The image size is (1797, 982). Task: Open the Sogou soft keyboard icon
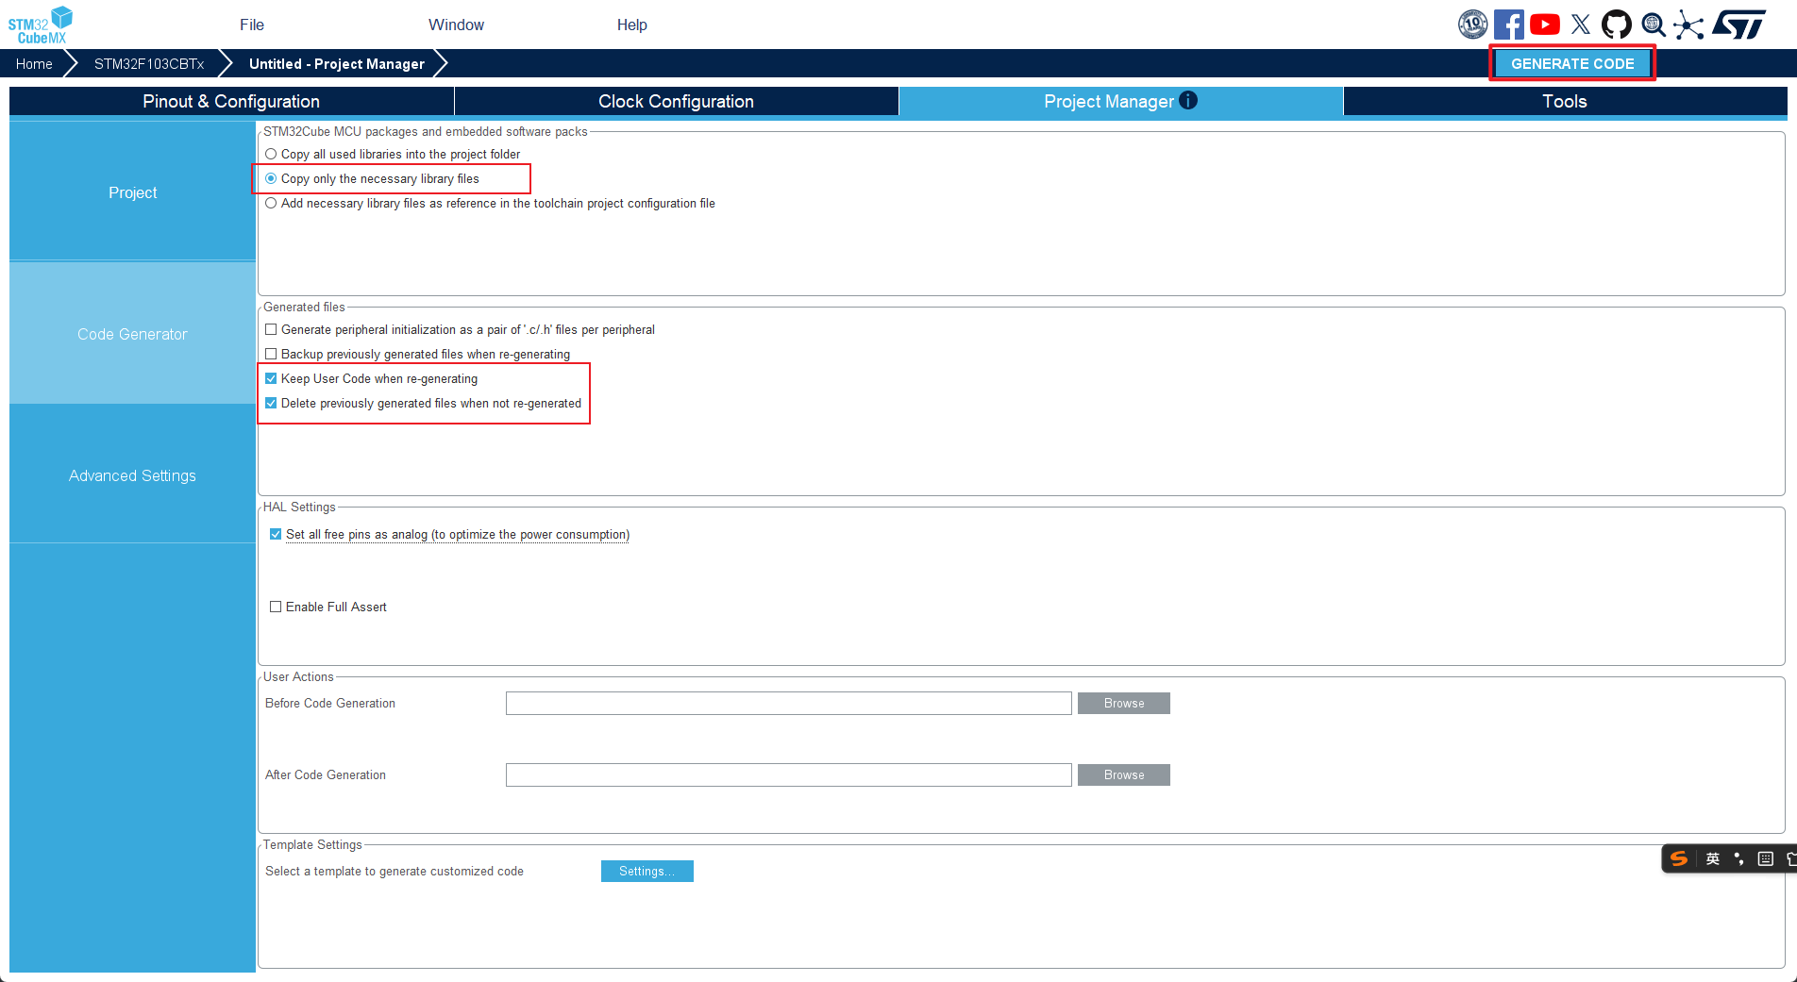pyautogui.click(x=1765, y=858)
